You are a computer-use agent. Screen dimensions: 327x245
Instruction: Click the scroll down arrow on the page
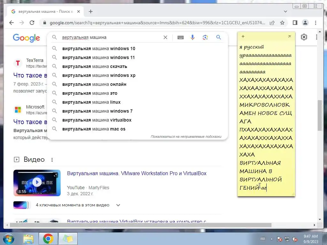(x=320, y=219)
